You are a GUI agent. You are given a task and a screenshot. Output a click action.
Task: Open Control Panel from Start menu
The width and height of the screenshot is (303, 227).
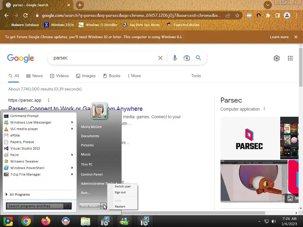92,174
